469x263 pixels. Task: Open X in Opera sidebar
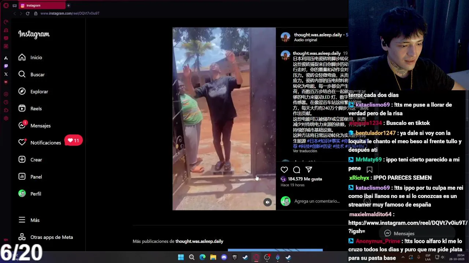(6, 74)
